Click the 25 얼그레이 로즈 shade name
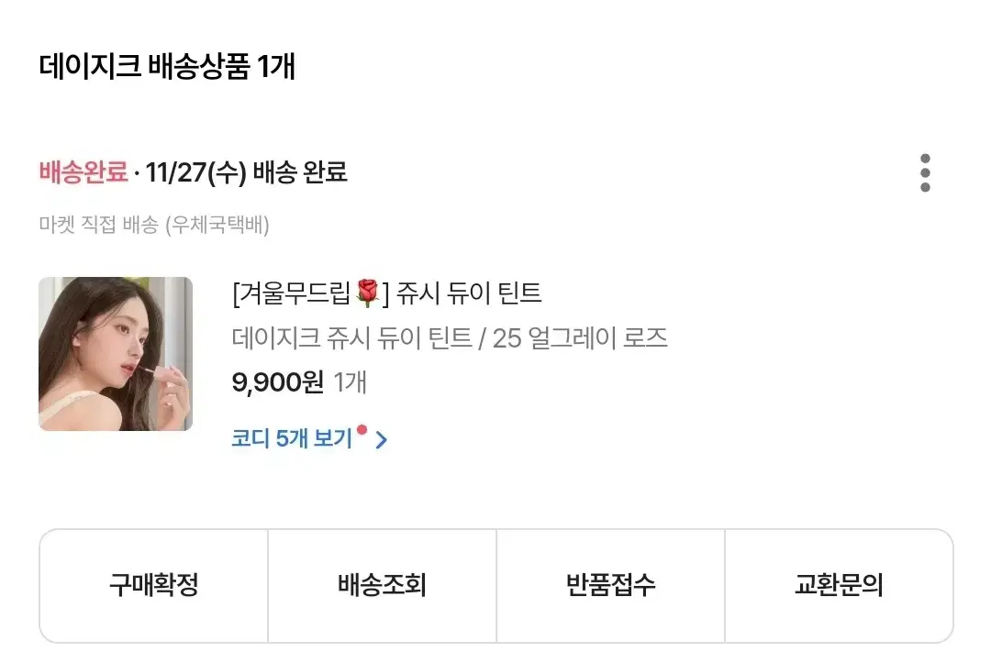This screenshot has width=991, height=663. pos(580,338)
